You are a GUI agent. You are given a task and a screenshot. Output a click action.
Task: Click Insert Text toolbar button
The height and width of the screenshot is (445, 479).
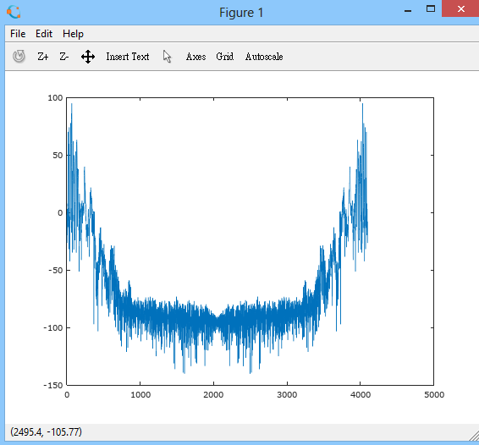click(x=128, y=57)
